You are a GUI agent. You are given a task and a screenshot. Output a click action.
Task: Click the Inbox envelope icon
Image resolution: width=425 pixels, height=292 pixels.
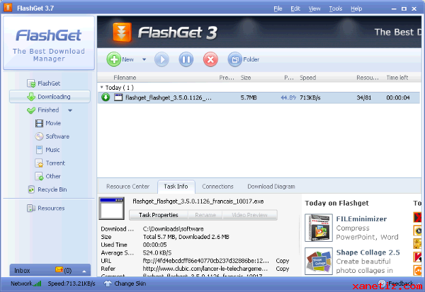59,269
